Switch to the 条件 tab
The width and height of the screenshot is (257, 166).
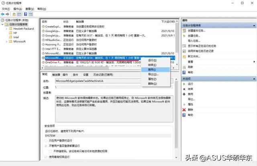tap(75, 75)
